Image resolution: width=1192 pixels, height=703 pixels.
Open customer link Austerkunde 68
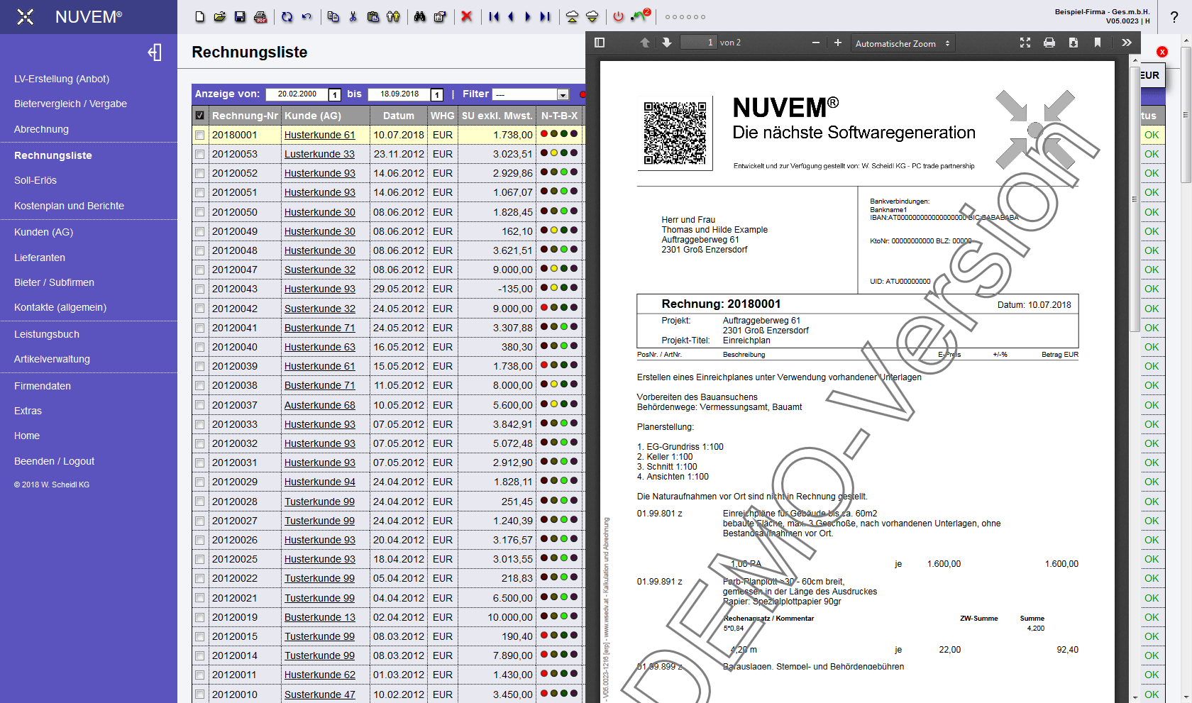tap(319, 405)
